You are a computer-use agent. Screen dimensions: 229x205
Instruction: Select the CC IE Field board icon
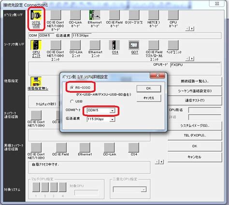(114, 15)
